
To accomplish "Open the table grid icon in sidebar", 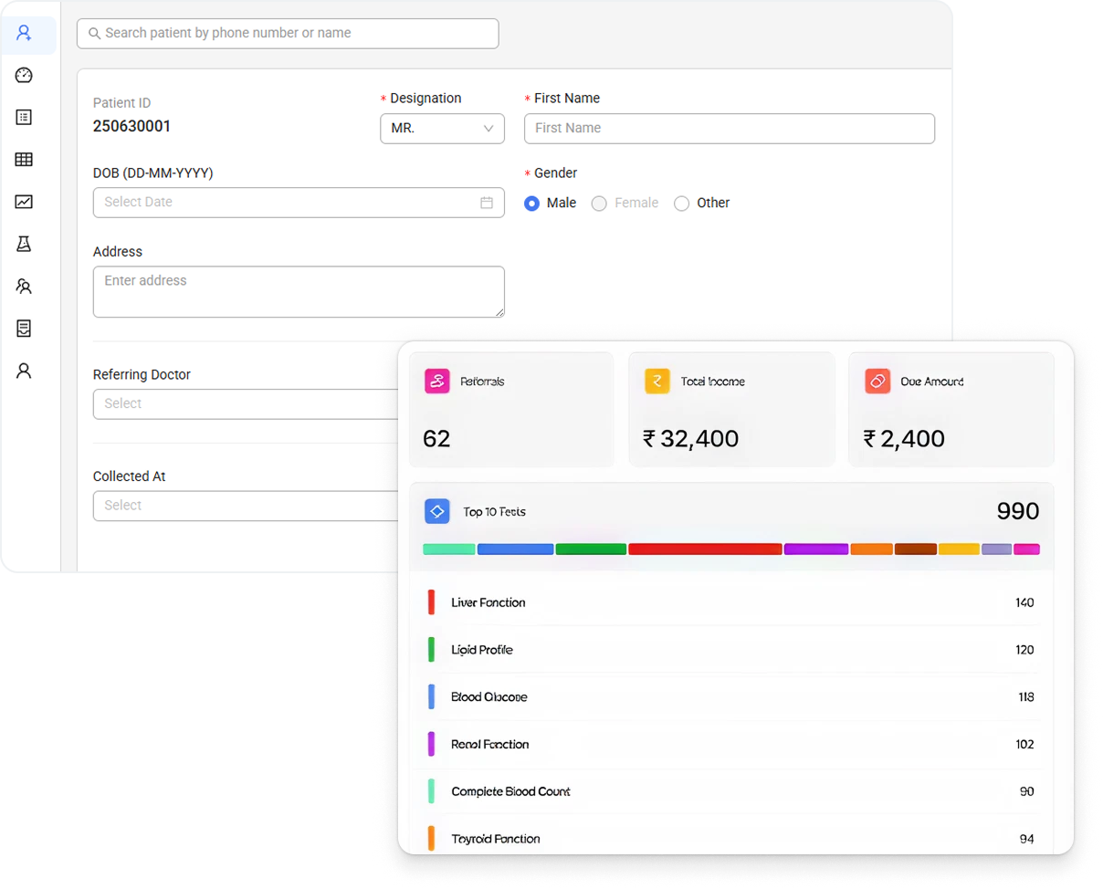I will 25,160.
